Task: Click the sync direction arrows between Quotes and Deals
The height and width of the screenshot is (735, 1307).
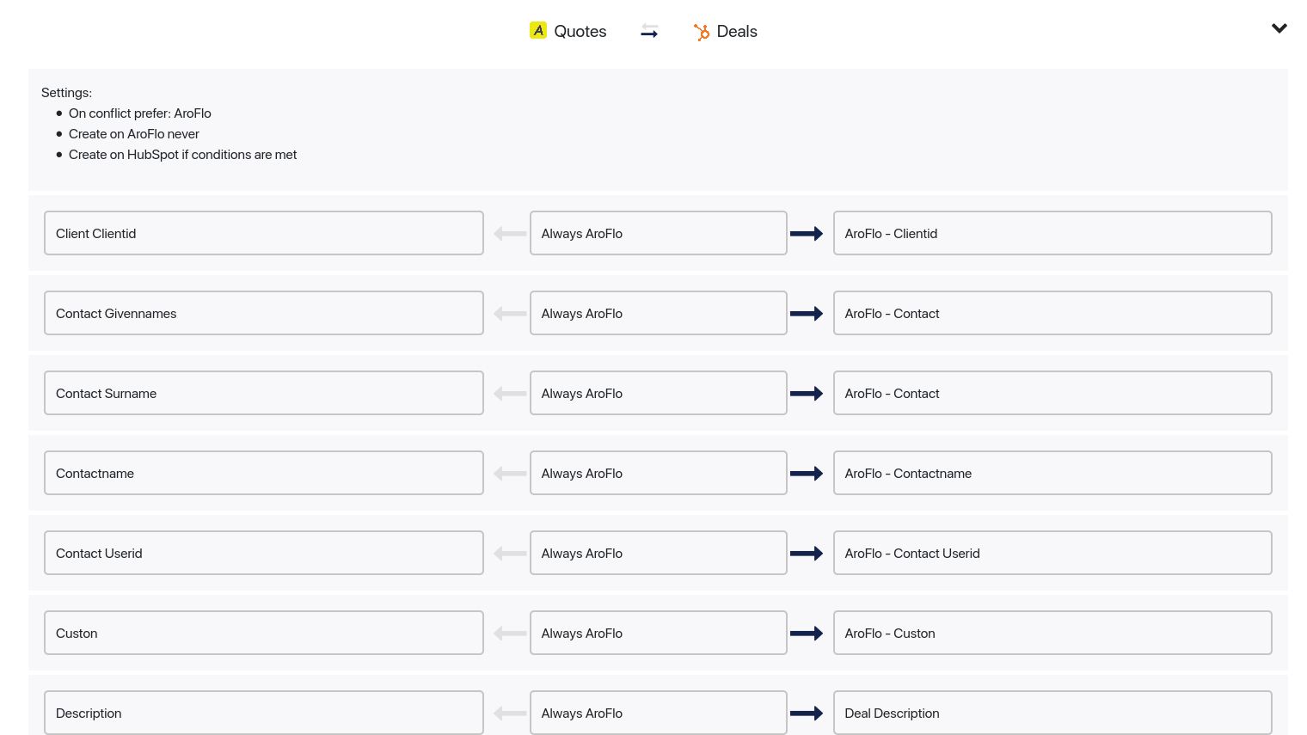Action: tap(649, 31)
